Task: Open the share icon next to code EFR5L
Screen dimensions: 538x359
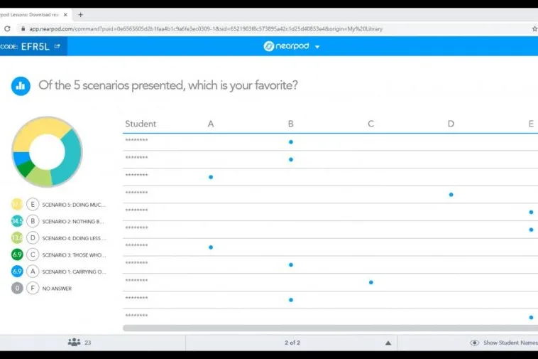Action: tap(57, 46)
